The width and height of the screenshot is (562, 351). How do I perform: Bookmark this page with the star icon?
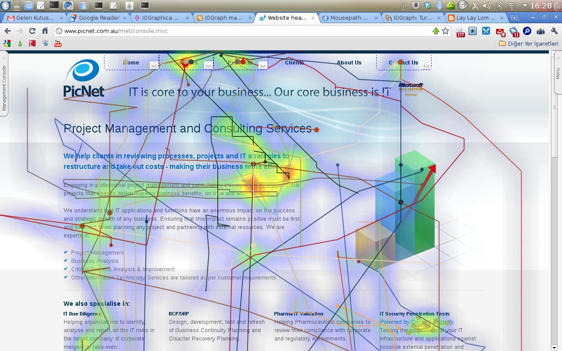click(x=445, y=31)
